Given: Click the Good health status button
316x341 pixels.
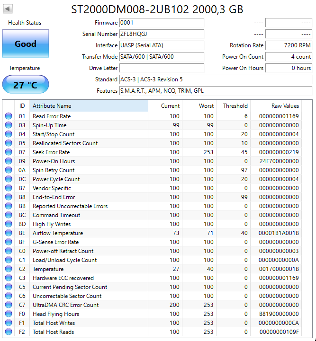Looking at the screenshot, I should click(26, 44).
